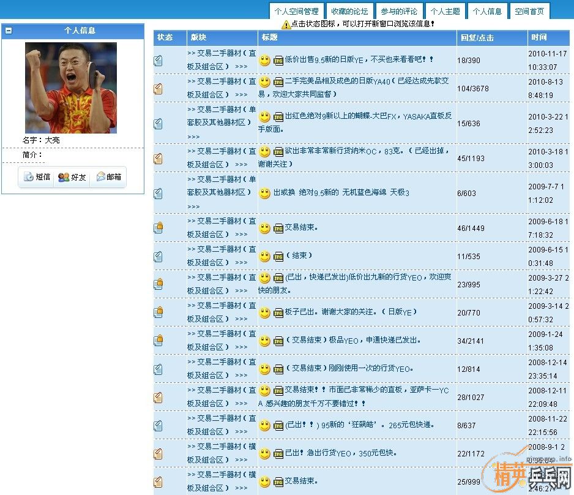This screenshot has height=495, width=574.
Task: Open 交易二手器材（单套胶及其他器材区）link in 2010-3-22 row
Action: (222, 116)
